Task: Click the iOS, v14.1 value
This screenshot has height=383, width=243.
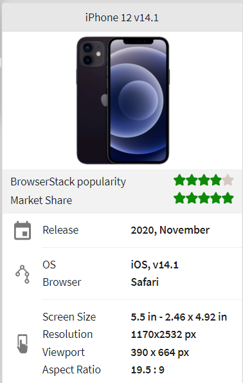Action: tap(155, 265)
